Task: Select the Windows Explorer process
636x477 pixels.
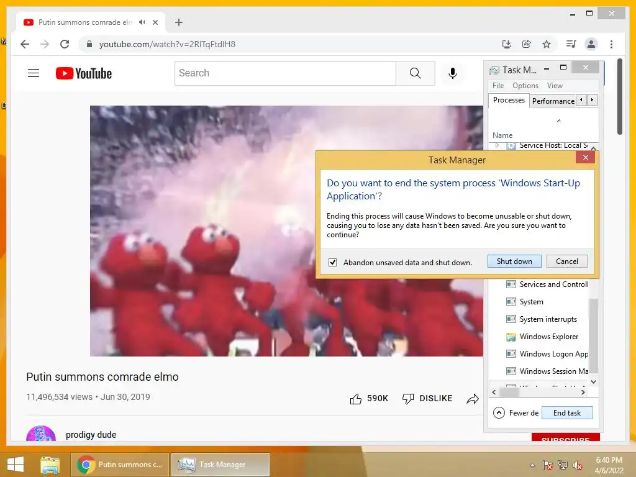Action: pos(538,337)
